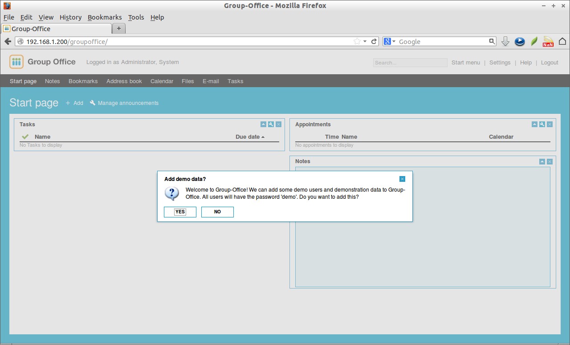Viewport: 570px width, 345px height.
Task: Click NO to decline demo data
Action: point(217,212)
